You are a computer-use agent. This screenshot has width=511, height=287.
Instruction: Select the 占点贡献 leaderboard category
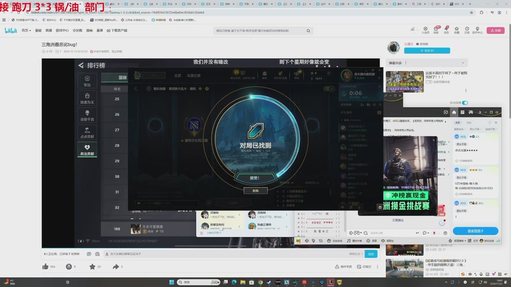[87, 133]
